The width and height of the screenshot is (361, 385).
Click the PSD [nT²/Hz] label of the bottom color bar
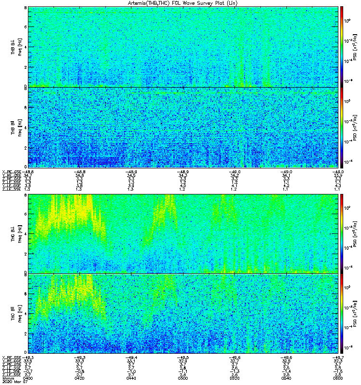(x=355, y=314)
